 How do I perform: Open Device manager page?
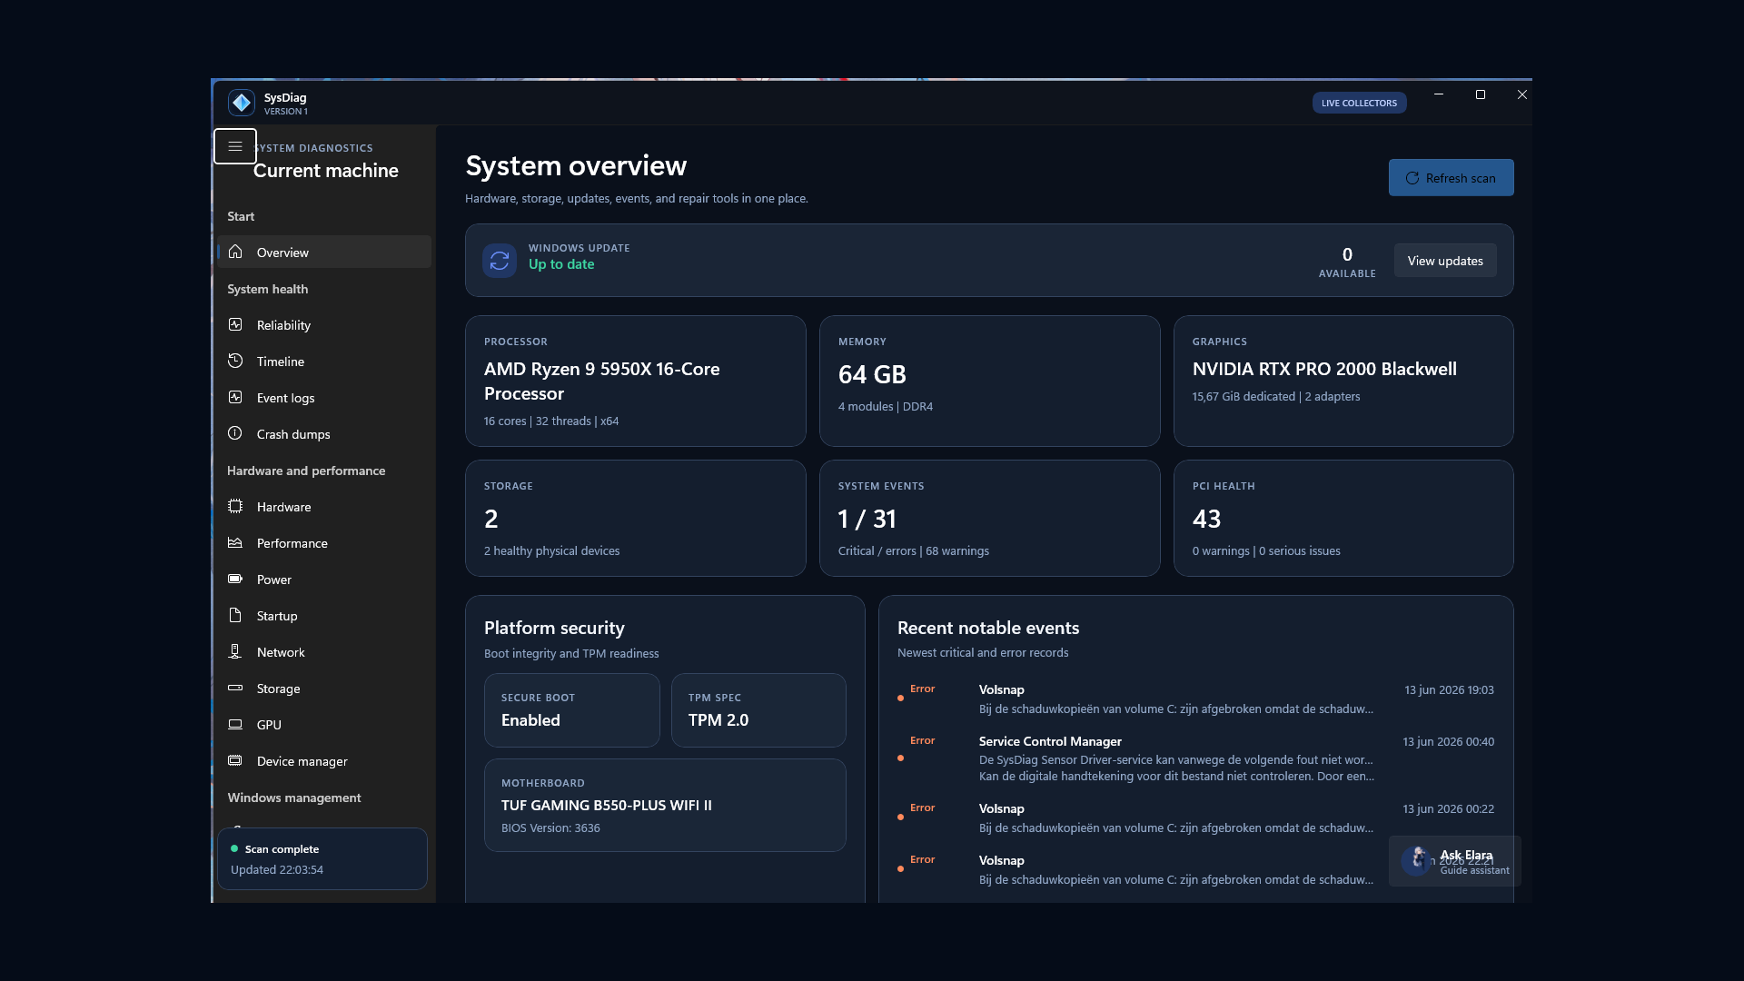click(x=324, y=760)
